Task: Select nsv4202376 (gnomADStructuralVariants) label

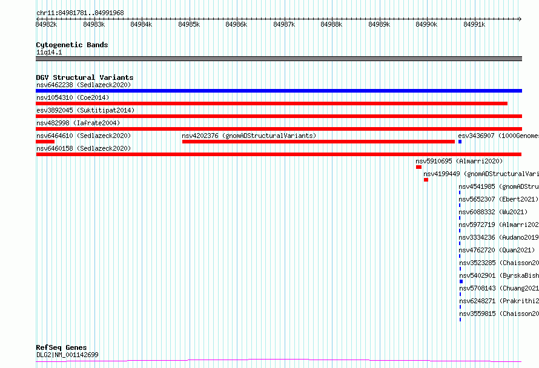Action: (249, 136)
